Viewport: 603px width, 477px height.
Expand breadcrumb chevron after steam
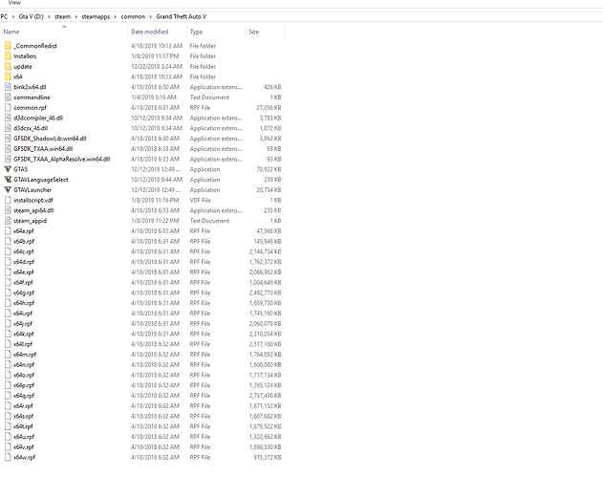pyautogui.click(x=76, y=17)
